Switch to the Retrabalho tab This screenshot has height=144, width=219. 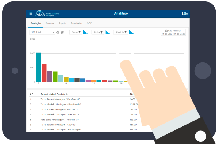tap(76, 23)
